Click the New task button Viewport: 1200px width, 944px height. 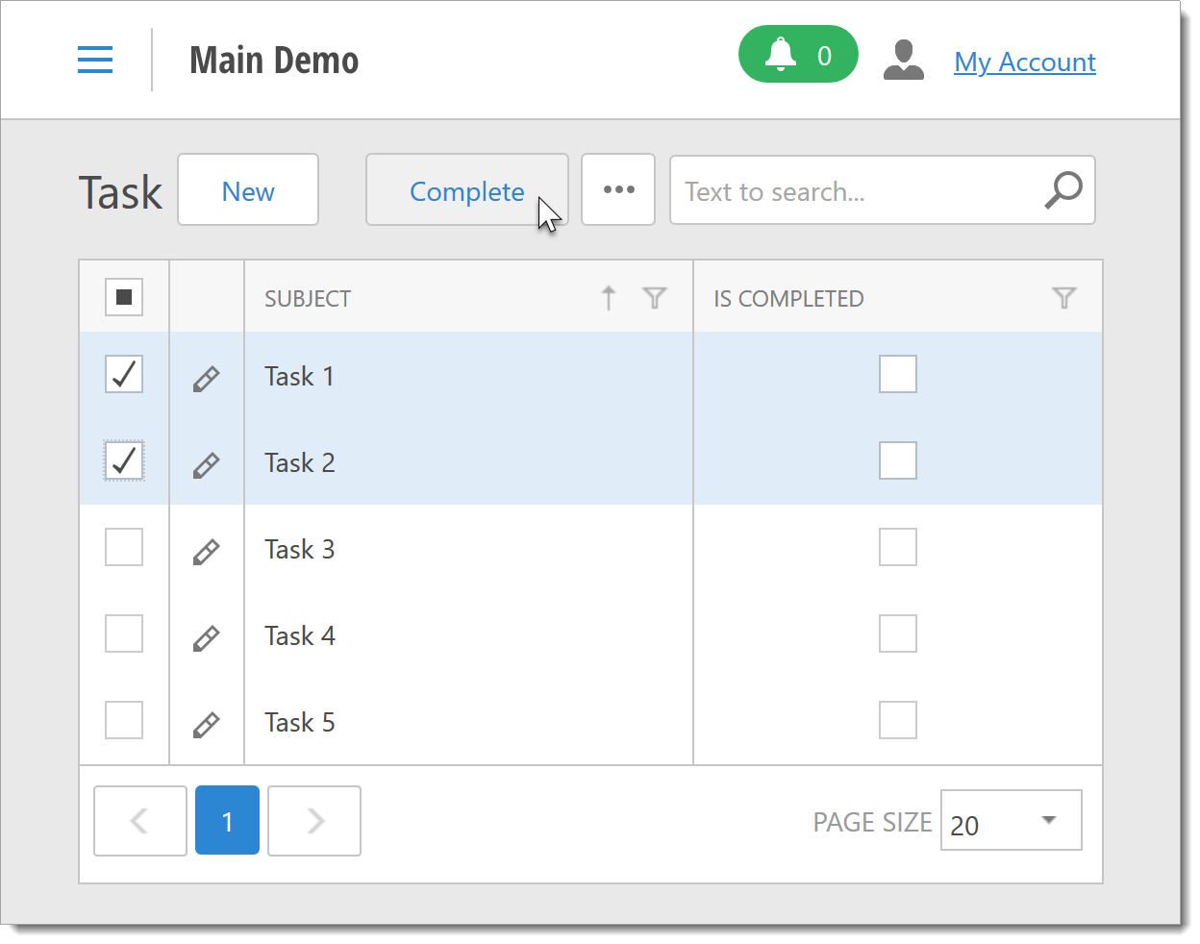click(x=248, y=190)
